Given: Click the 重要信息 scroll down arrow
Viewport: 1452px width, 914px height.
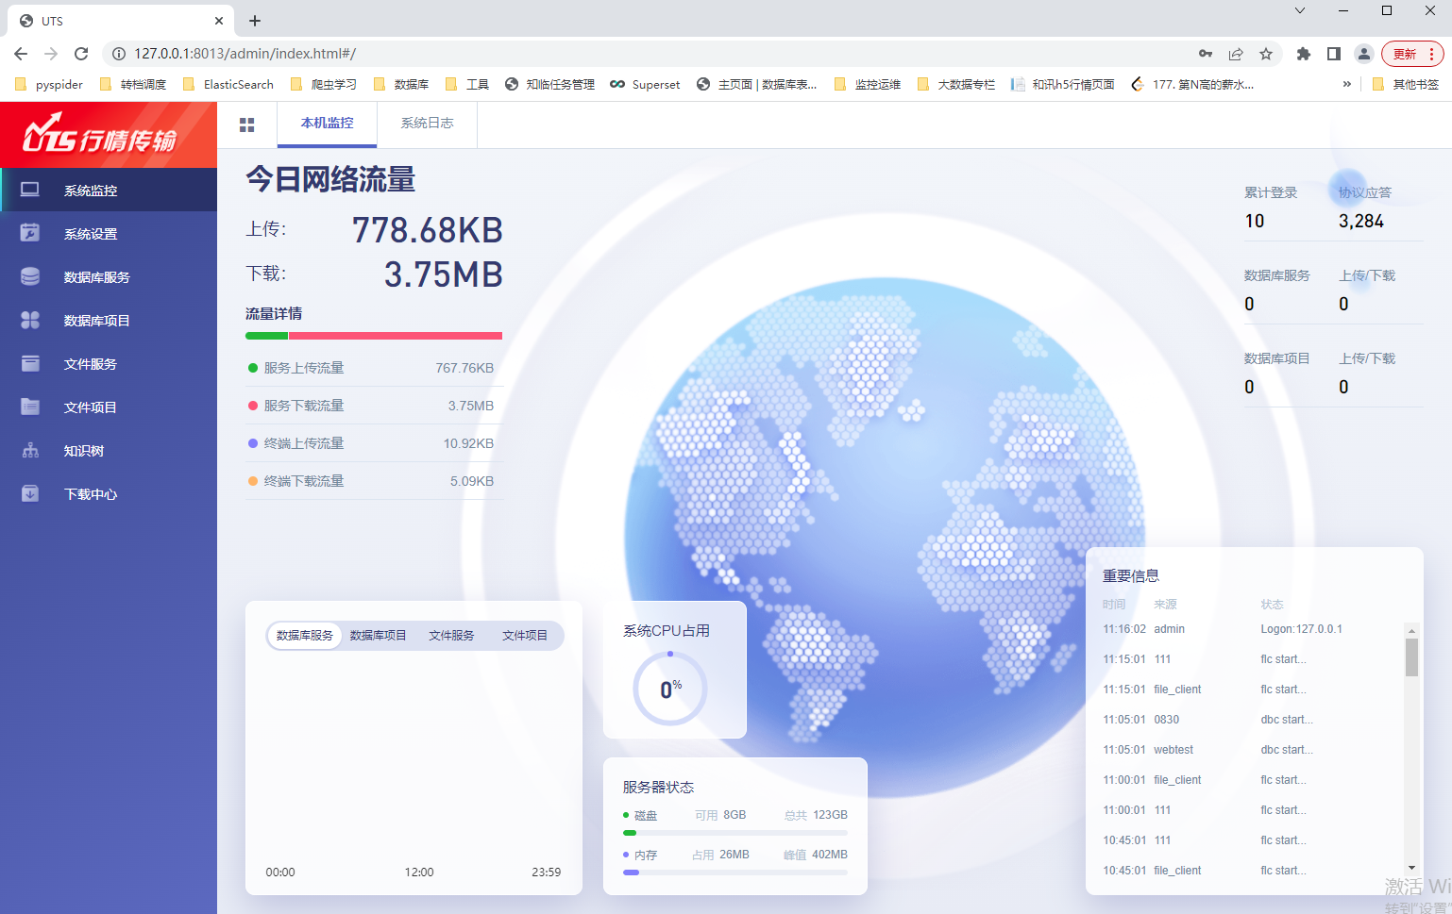Looking at the screenshot, I should tap(1411, 868).
